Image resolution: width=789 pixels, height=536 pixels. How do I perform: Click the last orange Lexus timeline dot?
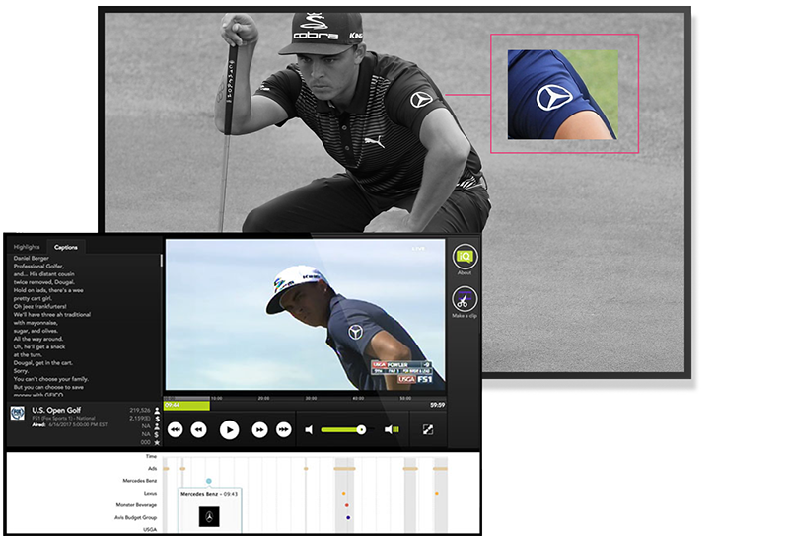pos(437,494)
